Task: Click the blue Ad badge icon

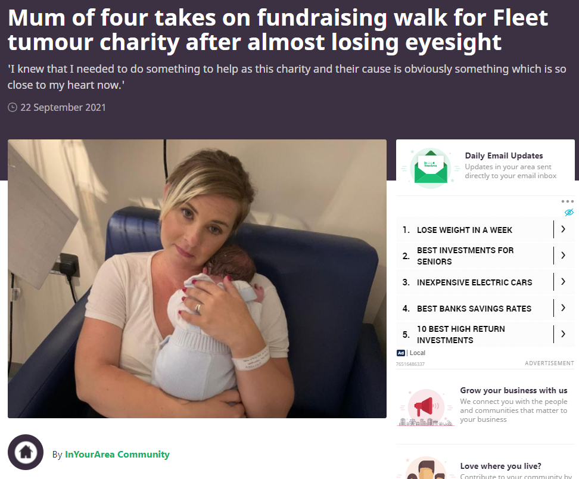Action: click(x=401, y=353)
